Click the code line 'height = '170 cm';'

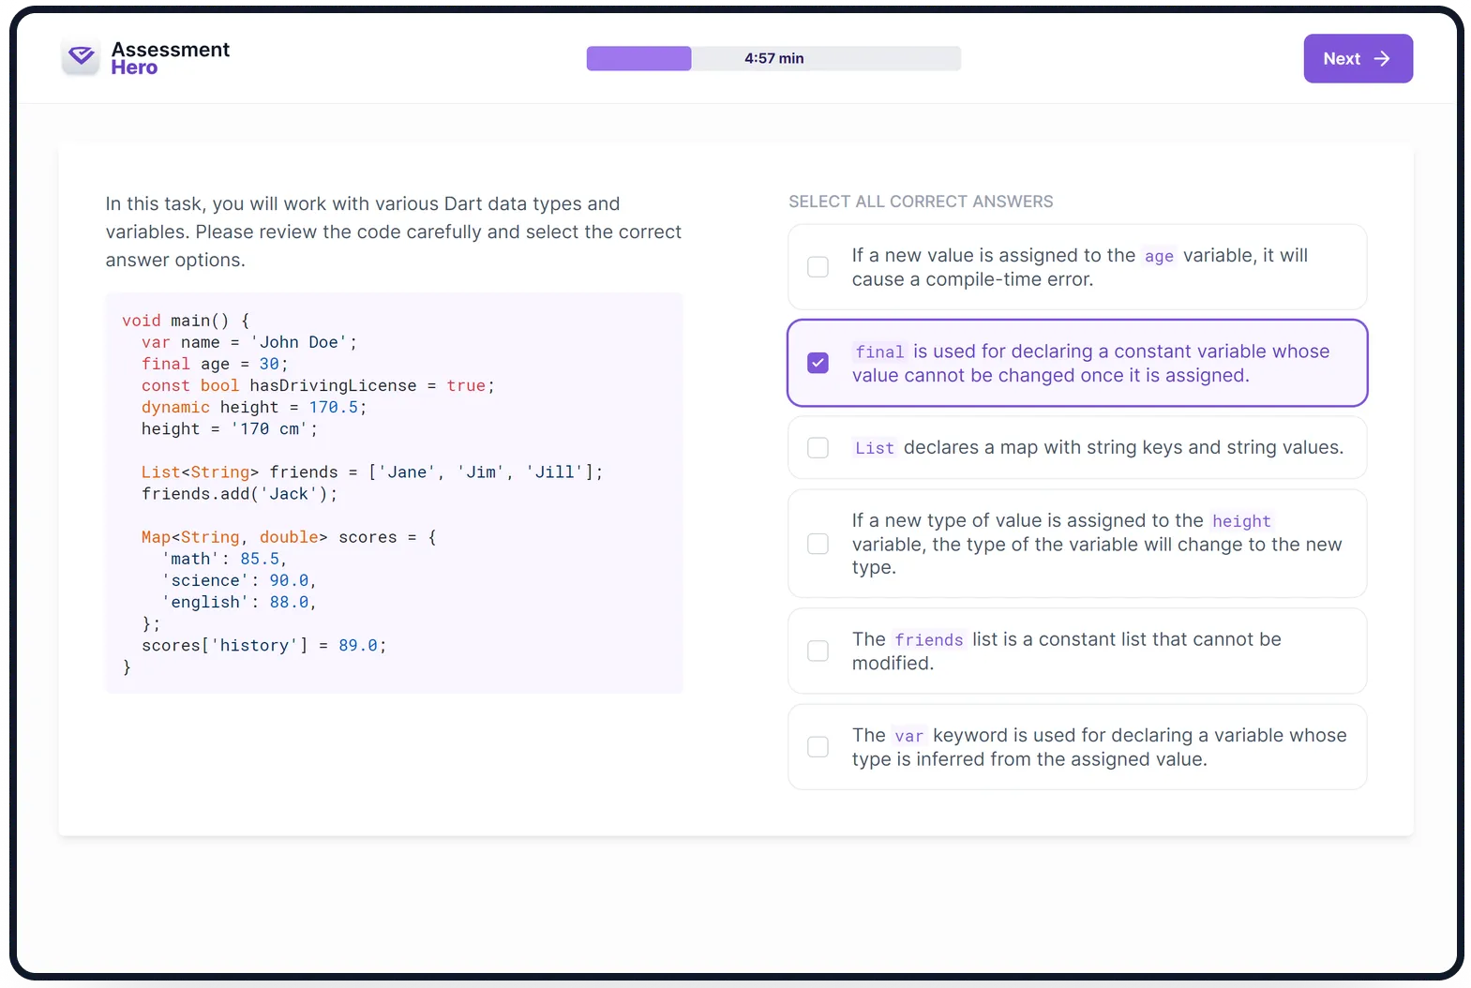[x=230, y=428]
